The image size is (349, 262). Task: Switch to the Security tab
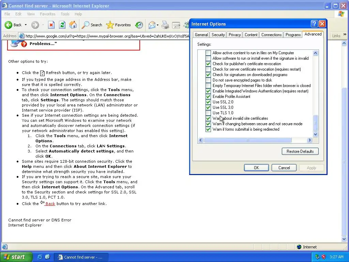coord(218,35)
